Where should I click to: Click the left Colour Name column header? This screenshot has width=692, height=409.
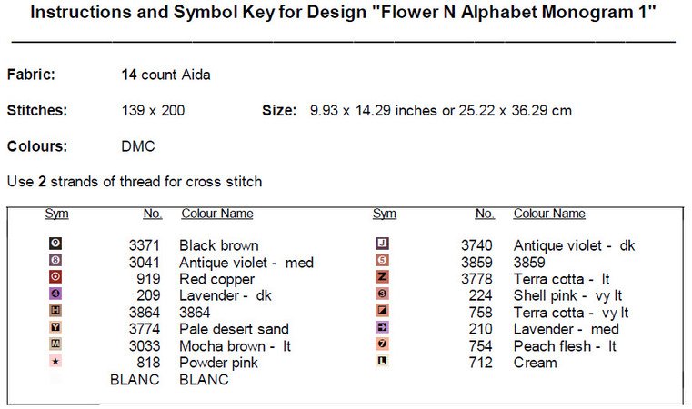pyautogui.click(x=216, y=214)
